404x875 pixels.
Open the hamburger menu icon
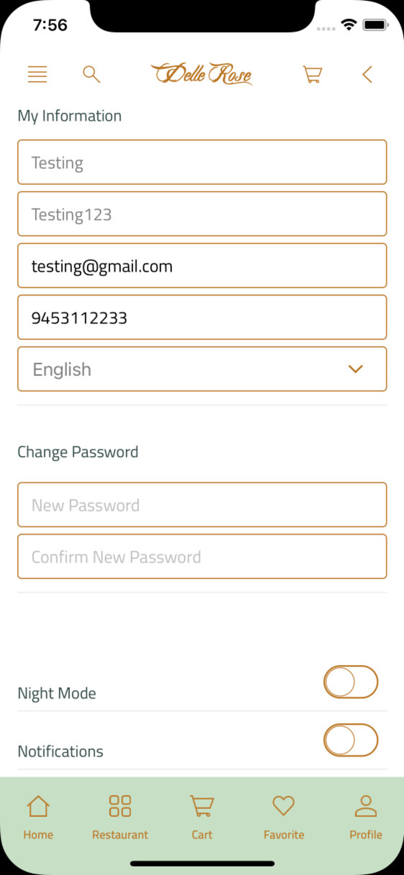pyautogui.click(x=37, y=74)
